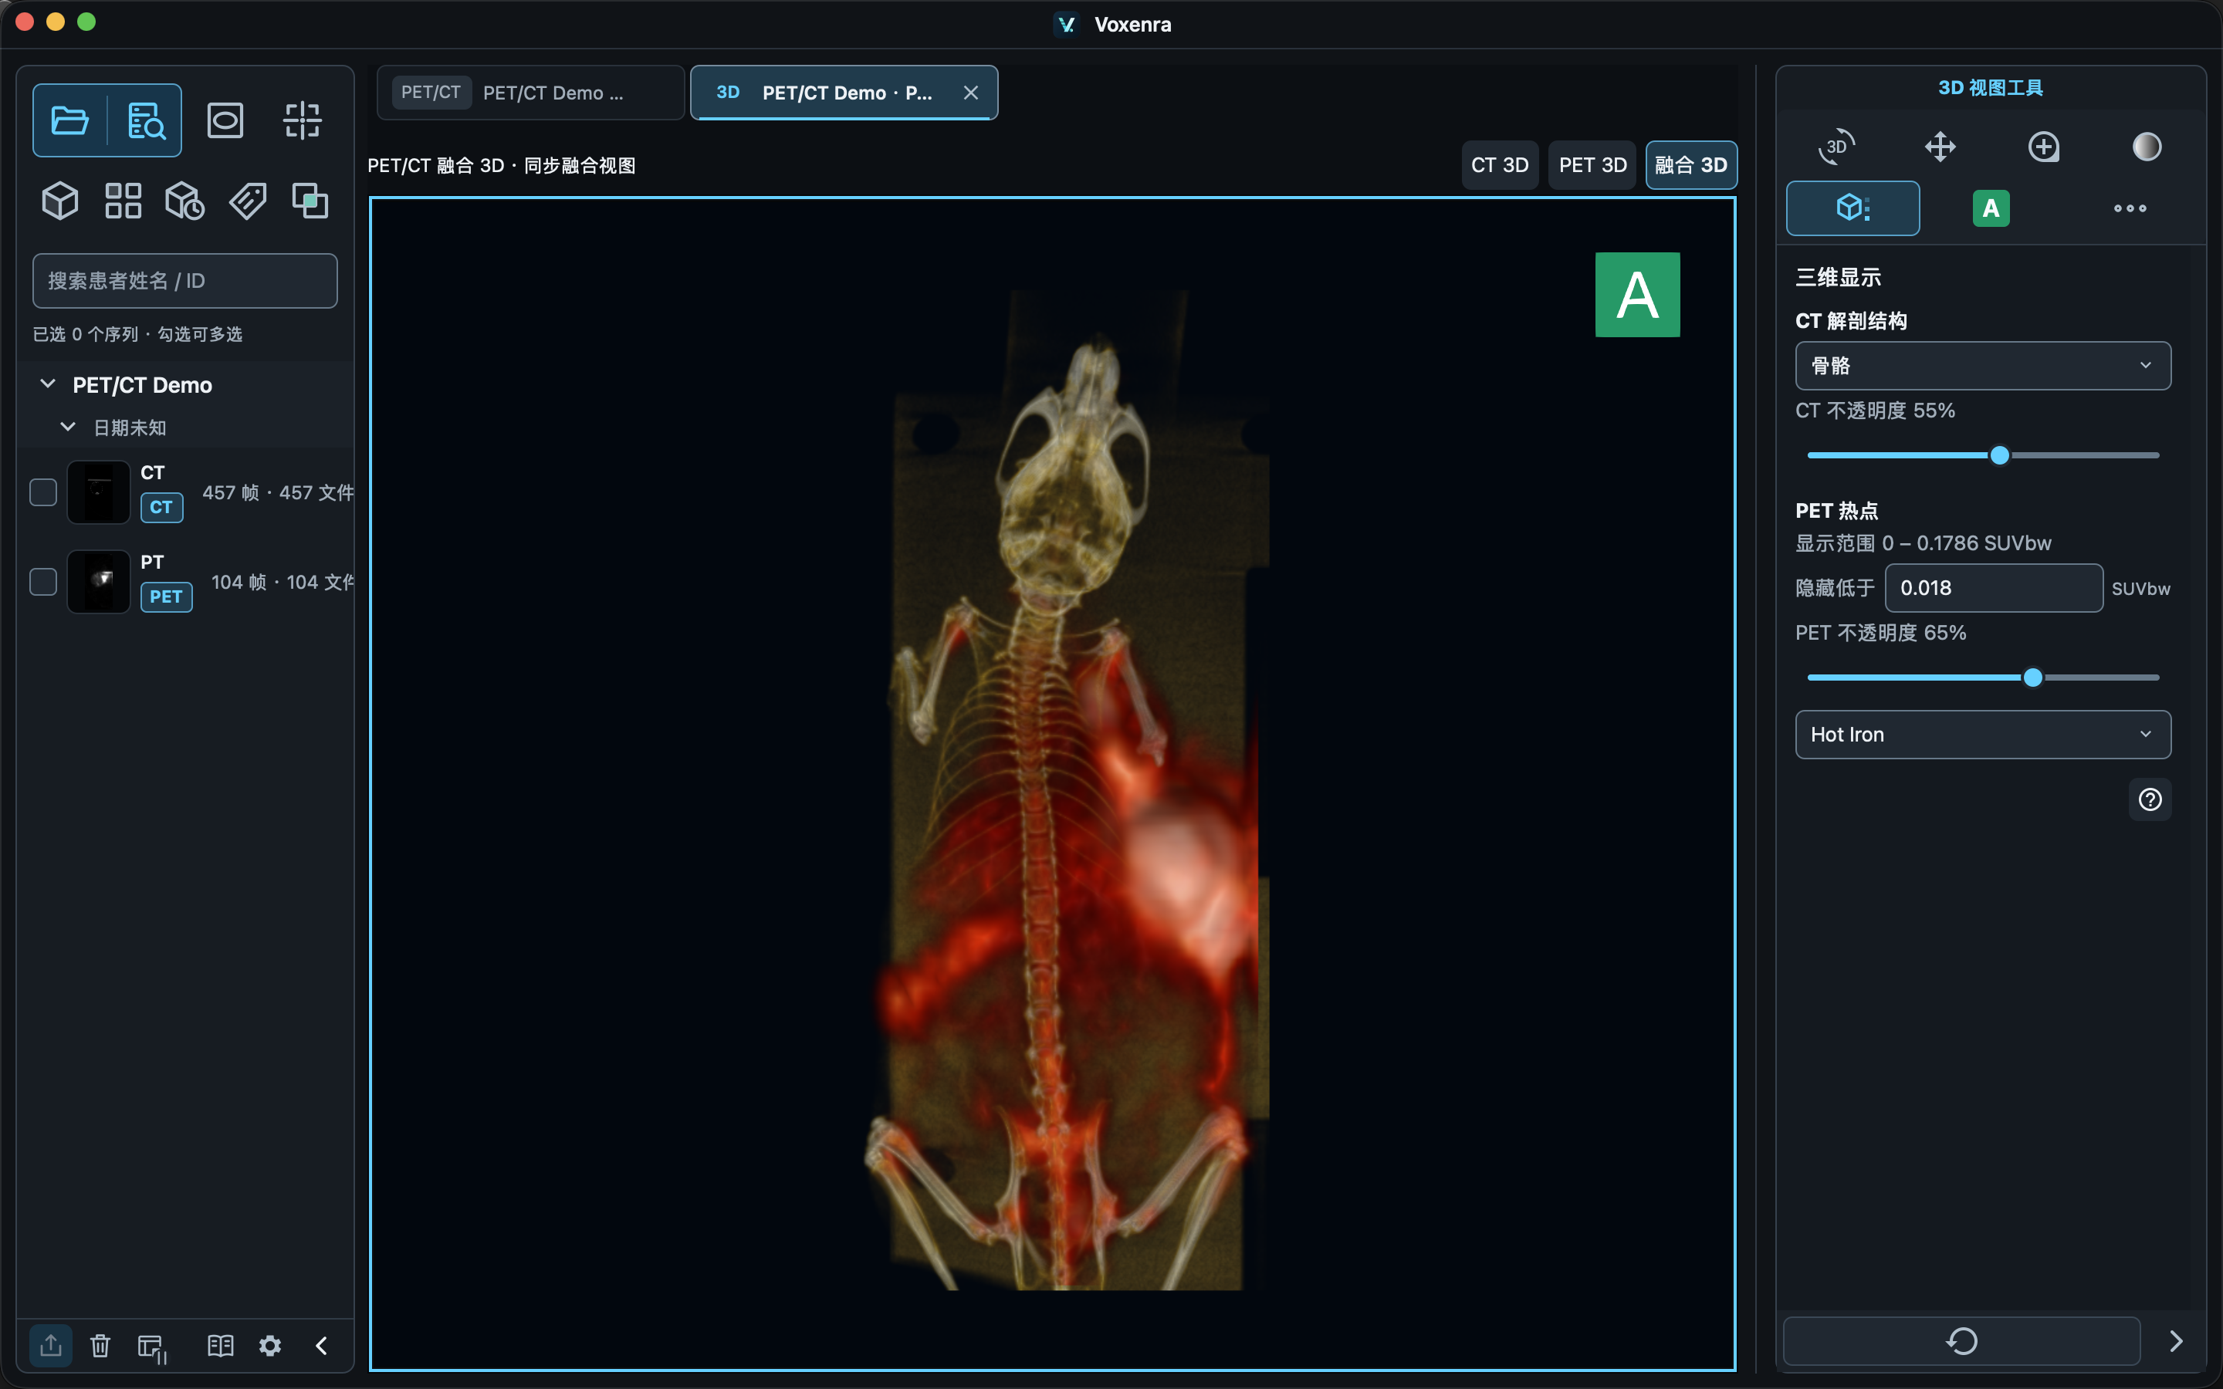Click the reset circular arrow button
Viewport: 2223px width, 1389px height.
coord(1961,1340)
